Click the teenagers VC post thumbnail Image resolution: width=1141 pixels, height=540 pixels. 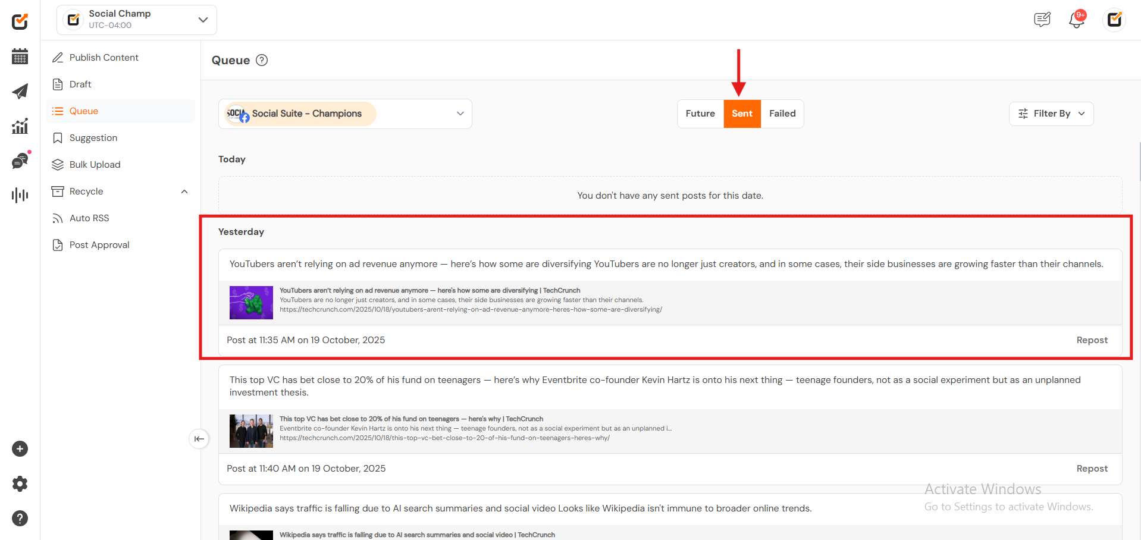(x=251, y=431)
